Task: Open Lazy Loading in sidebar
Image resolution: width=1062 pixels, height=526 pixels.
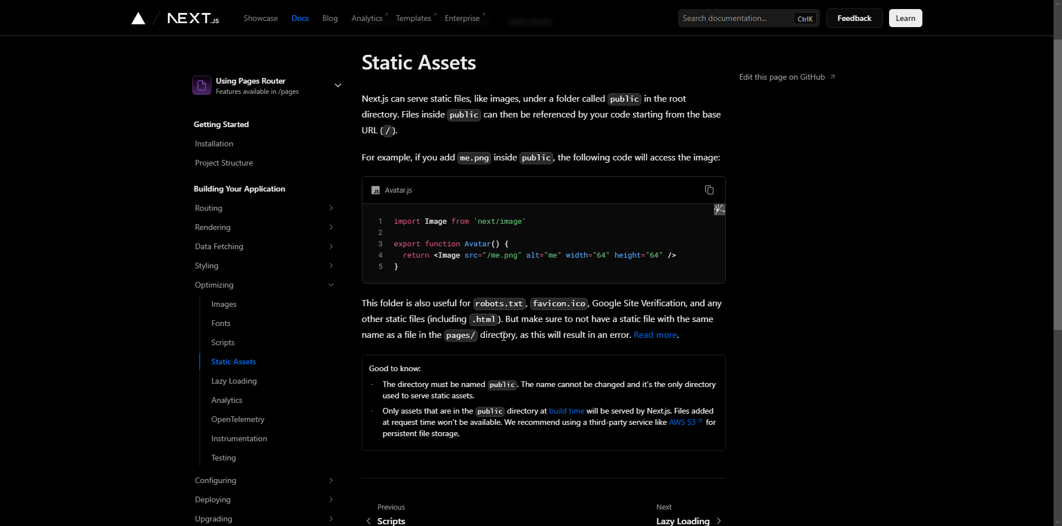Action: (x=233, y=381)
